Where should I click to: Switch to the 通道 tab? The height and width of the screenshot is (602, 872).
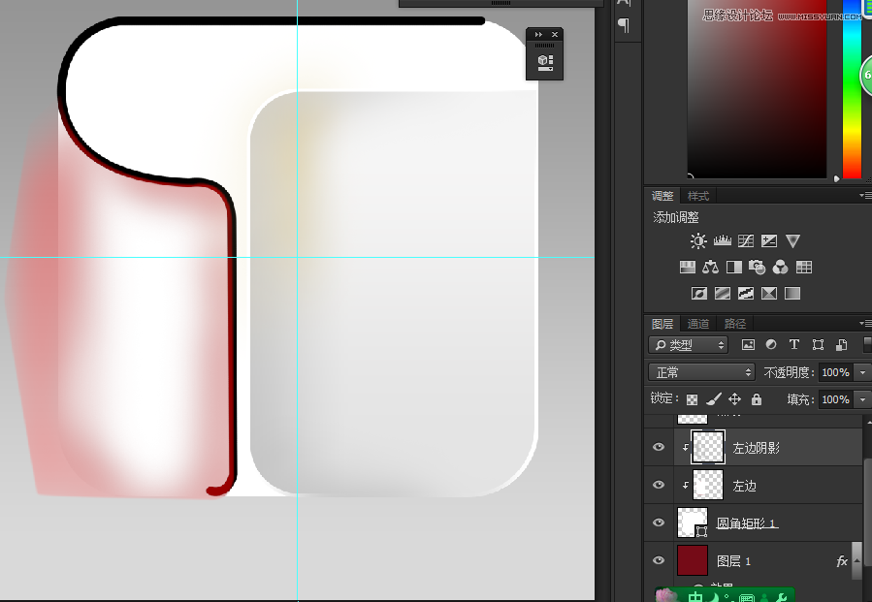click(x=698, y=324)
